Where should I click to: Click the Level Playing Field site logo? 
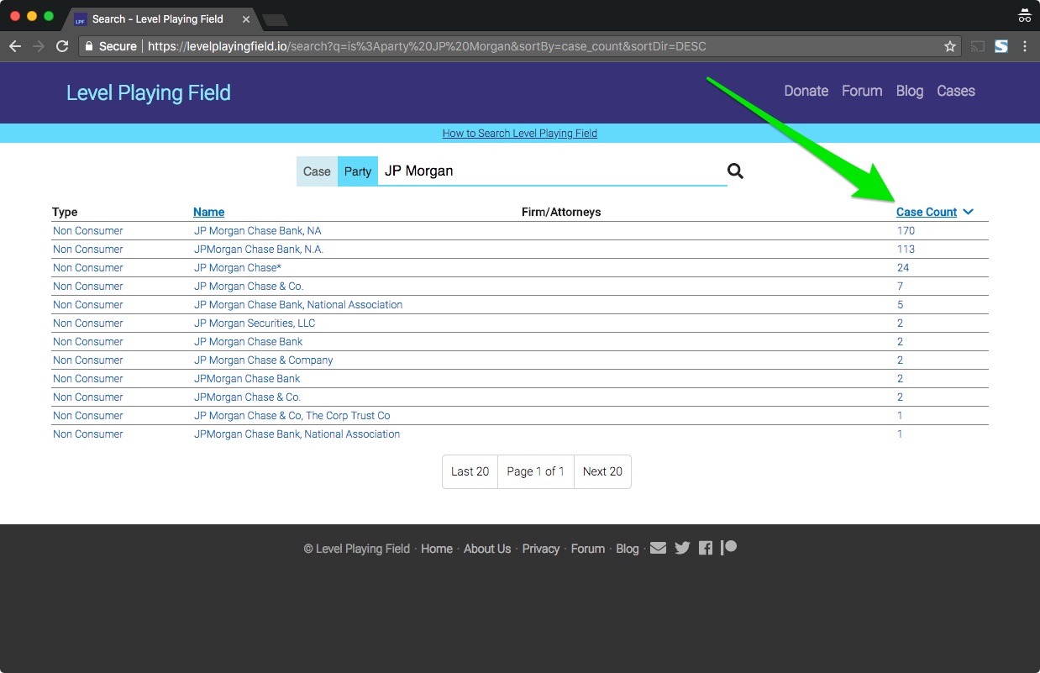pyautogui.click(x=149, y=92)
